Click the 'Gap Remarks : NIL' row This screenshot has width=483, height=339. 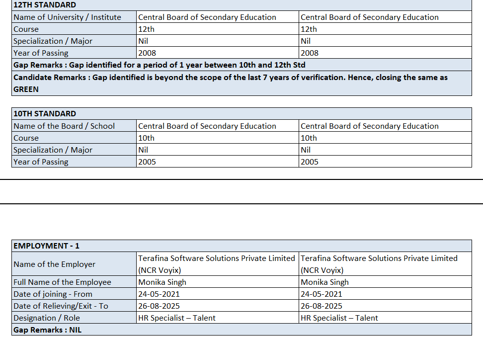[47, 330]
